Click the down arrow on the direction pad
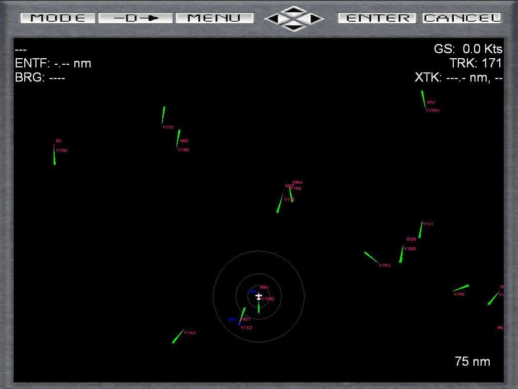The image size is (518, 389). [294, 27]
